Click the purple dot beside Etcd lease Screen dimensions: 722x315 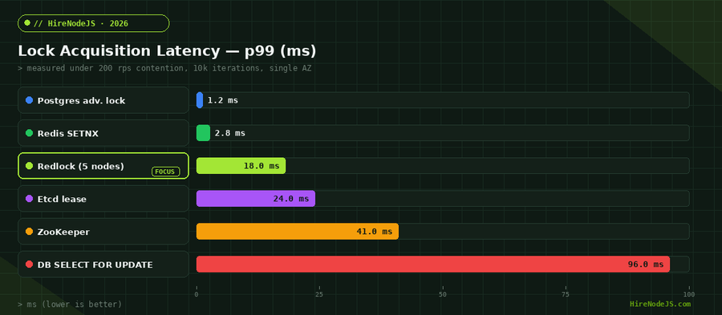pos(29,199)
